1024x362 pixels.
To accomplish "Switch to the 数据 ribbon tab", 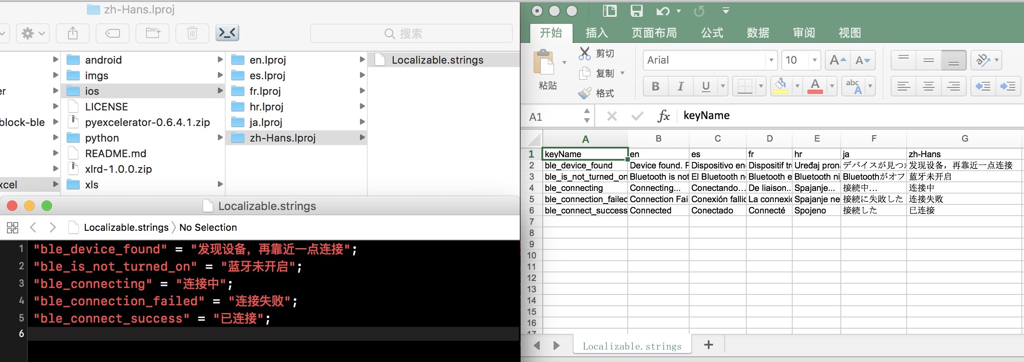I will coord(758,33).
